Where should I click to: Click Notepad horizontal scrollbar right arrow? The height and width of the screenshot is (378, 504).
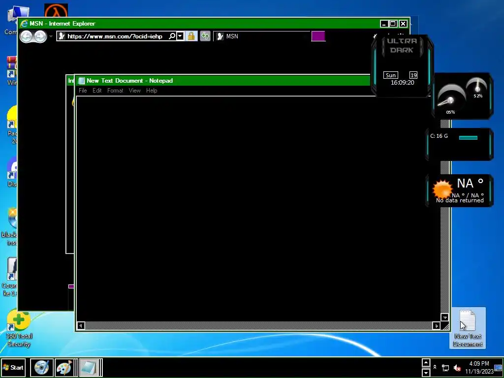[x=436, y=326]
